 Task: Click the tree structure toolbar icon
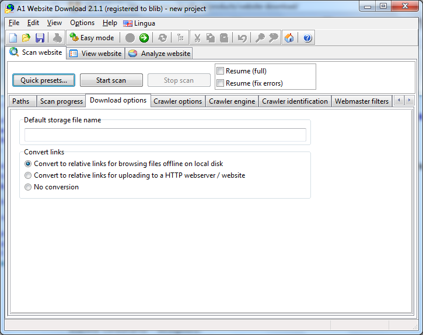pyautogui.click(x=180, y=38)
